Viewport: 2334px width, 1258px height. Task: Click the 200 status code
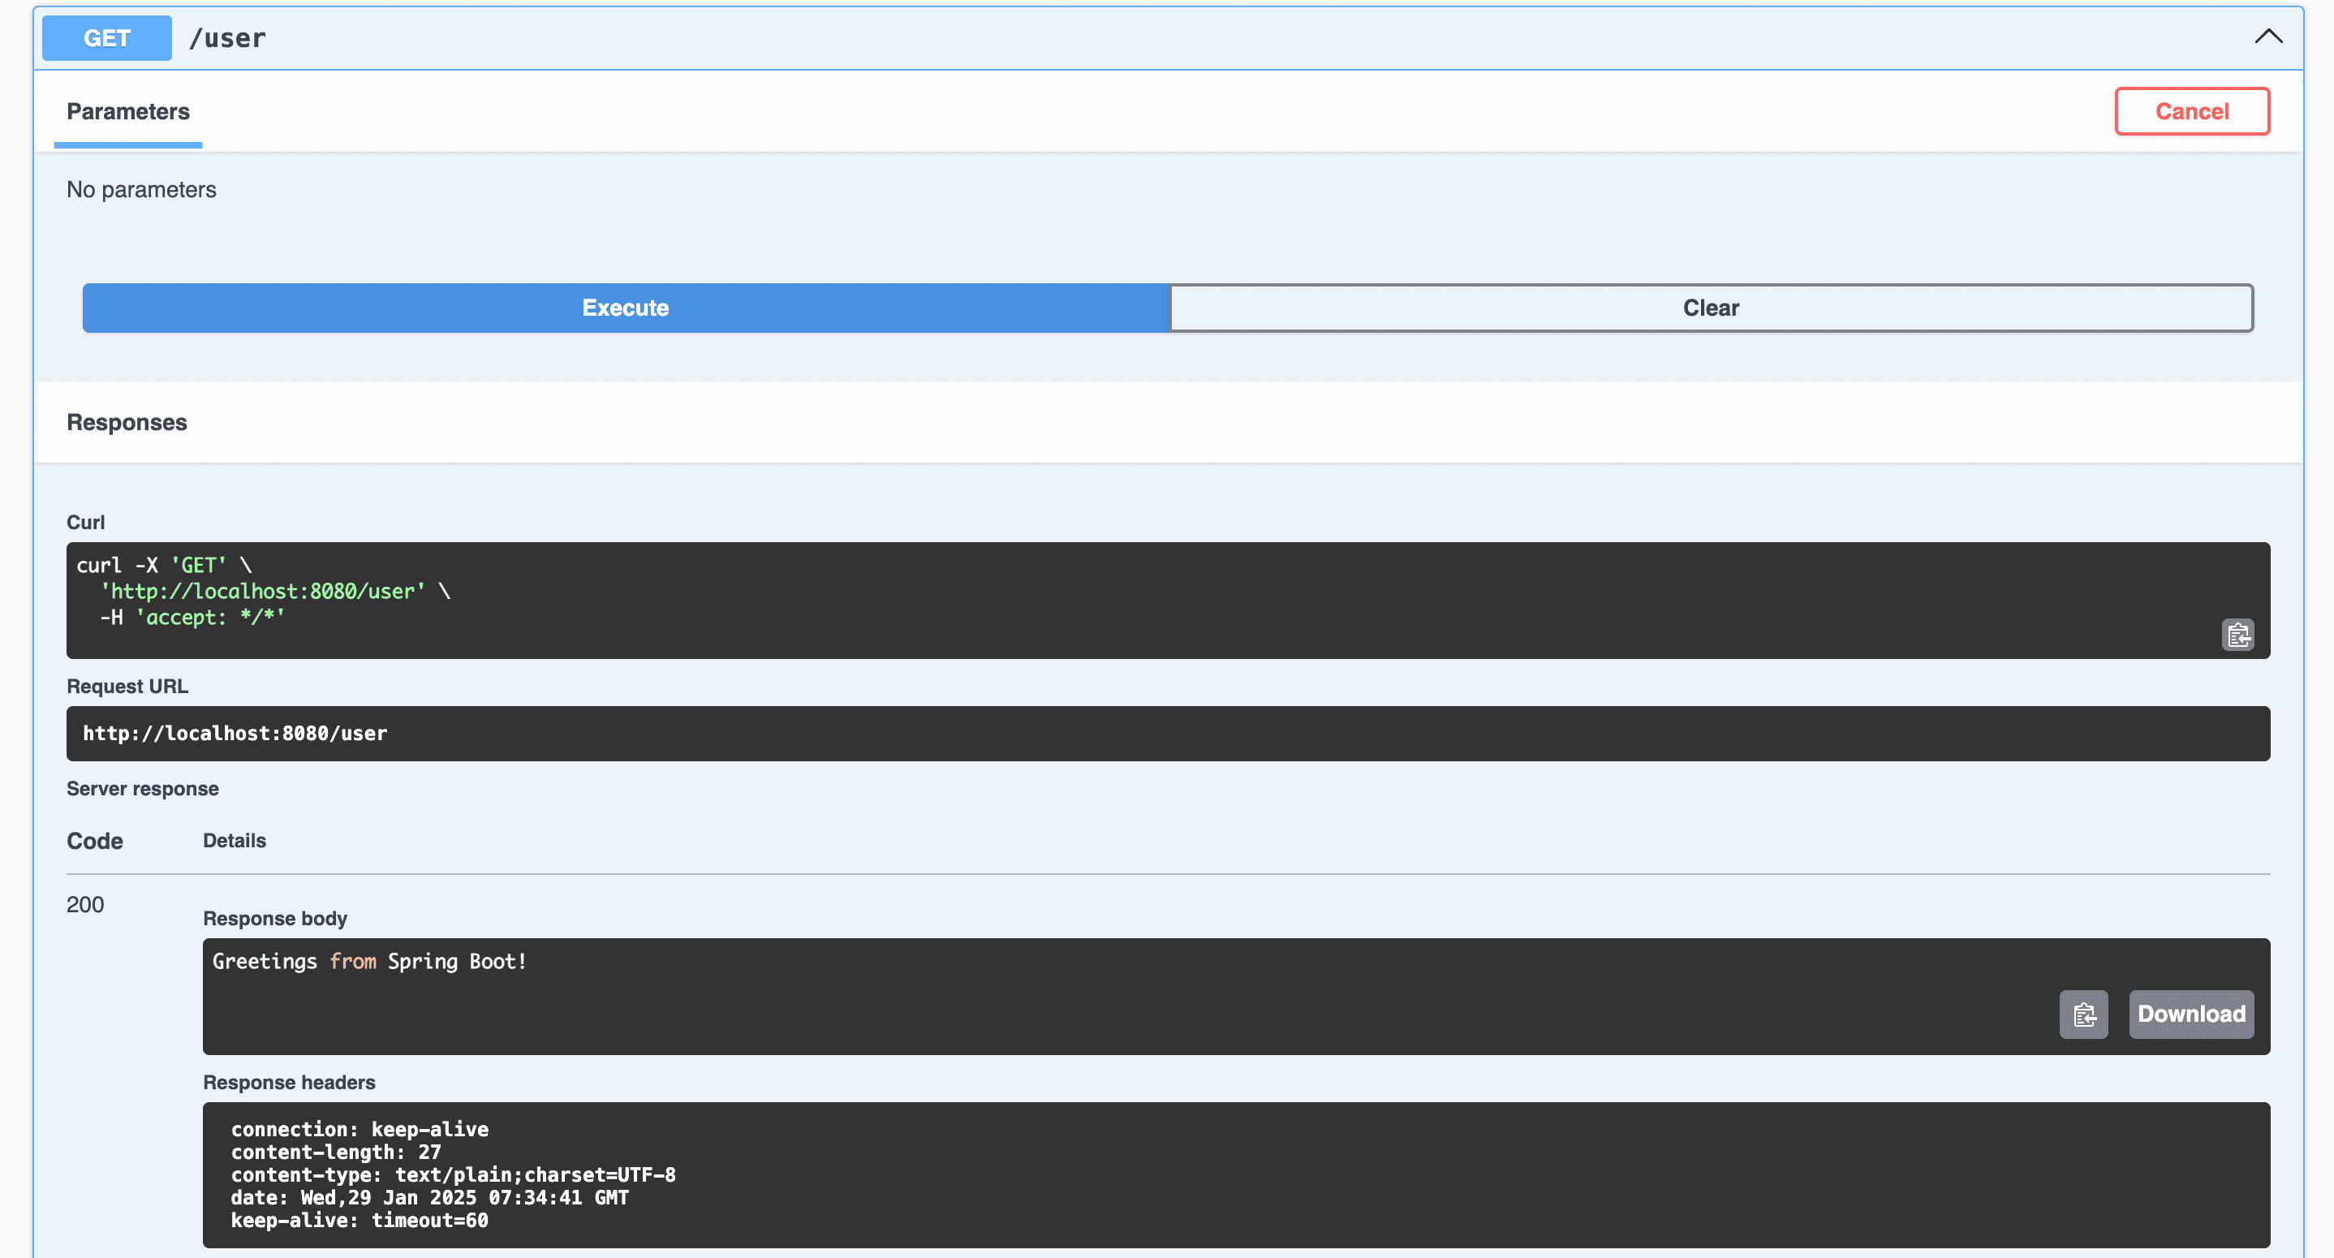click(85, 904)
